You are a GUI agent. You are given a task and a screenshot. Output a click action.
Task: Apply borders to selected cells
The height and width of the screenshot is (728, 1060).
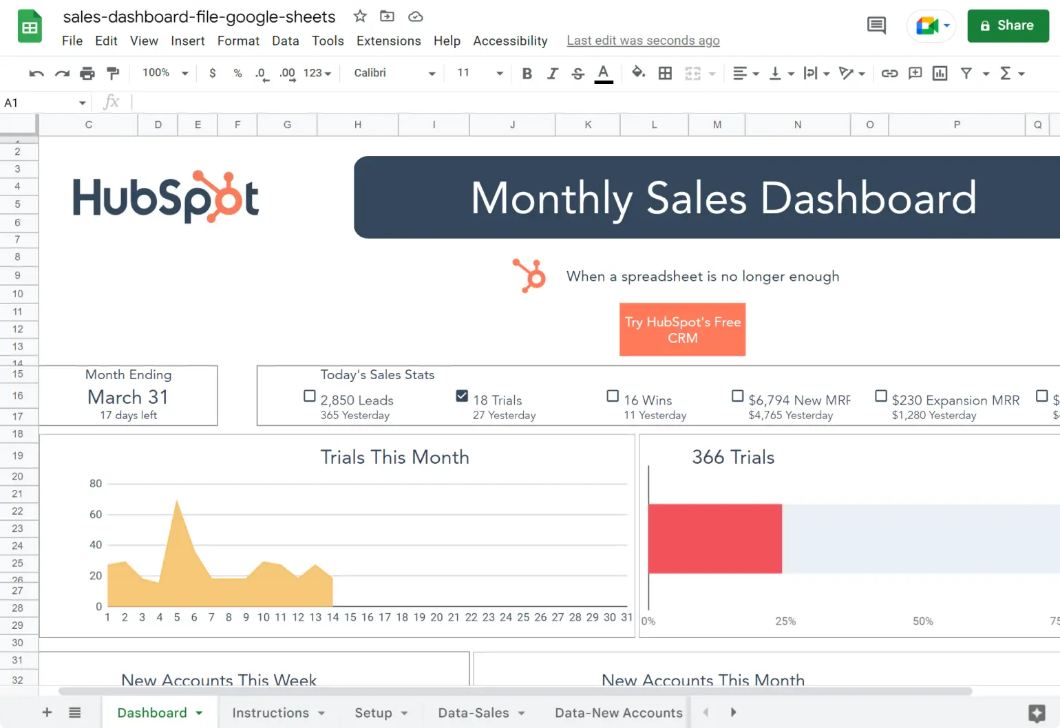coord(664,73)
